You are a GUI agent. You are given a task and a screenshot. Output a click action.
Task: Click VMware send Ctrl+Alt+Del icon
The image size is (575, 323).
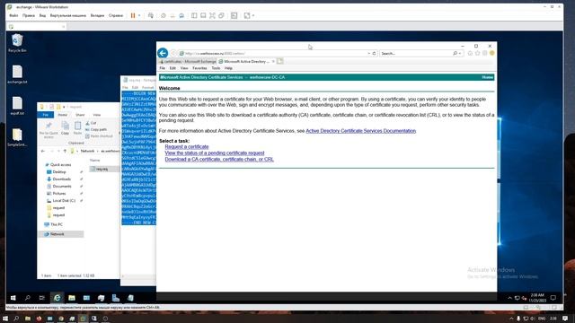(151, 15)
